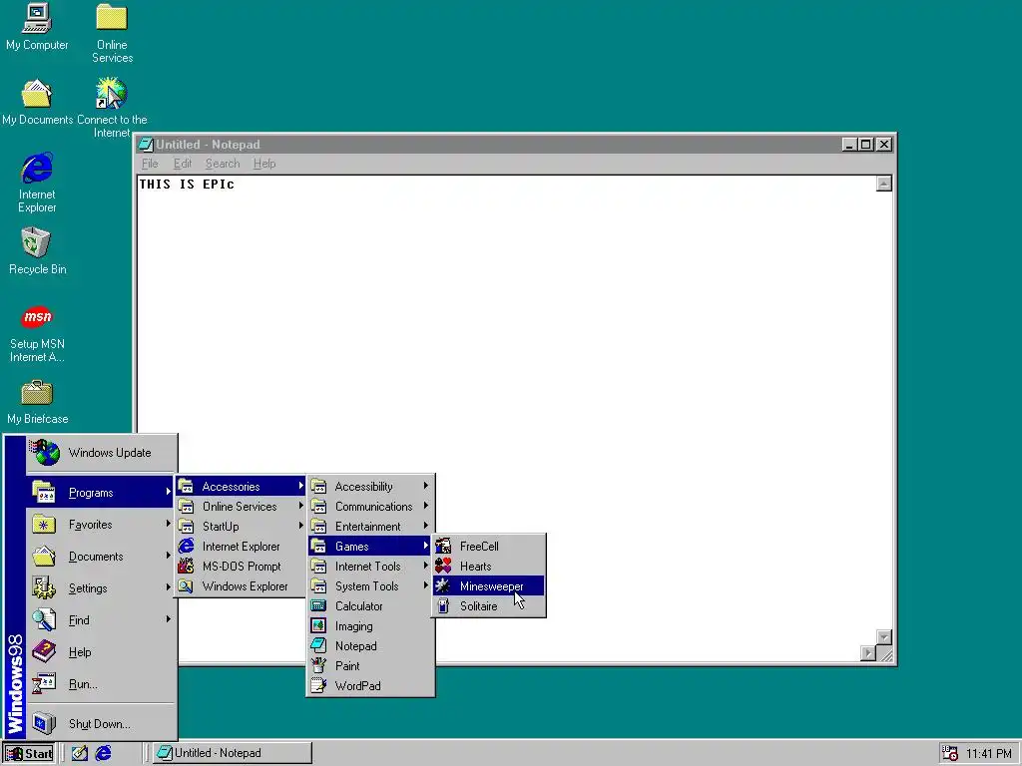Select the Connect to the Internet shortcut
Image resolution: width=1022 pixels, height=766 pixels.
coord(112,108)
